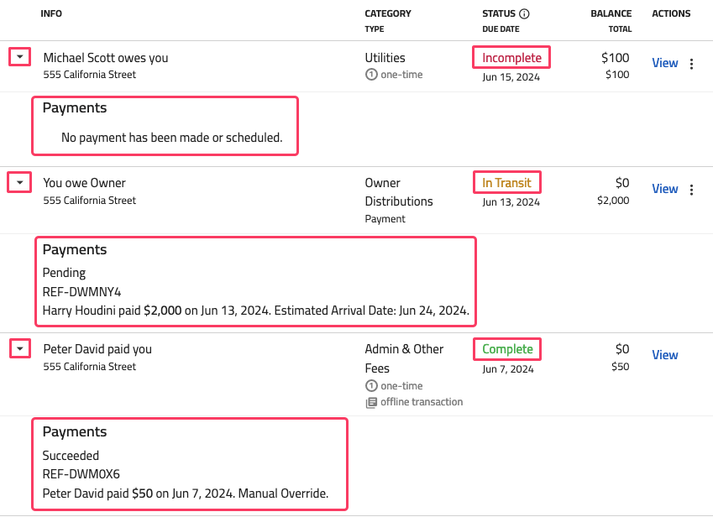View the Michael Scott utilities charge
Image resolution: width=713 pixels, height=517 pixels.
[664, 63]
